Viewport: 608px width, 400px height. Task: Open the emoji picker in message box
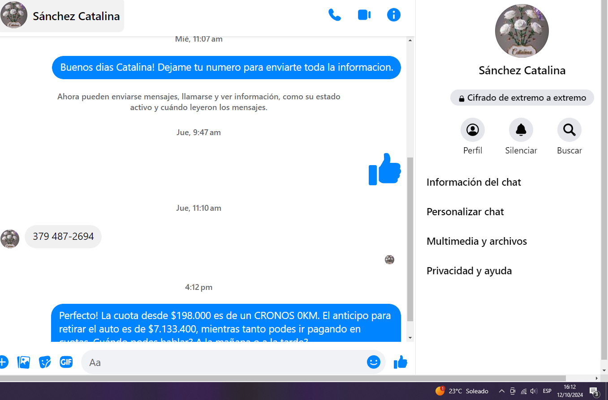pyautogui.click(x=373, y=362)
